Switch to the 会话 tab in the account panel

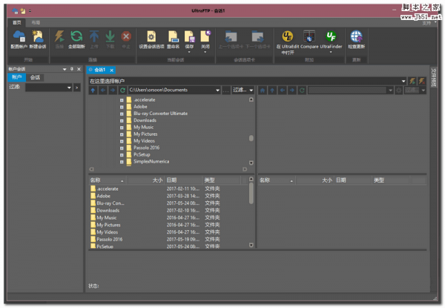35,77
